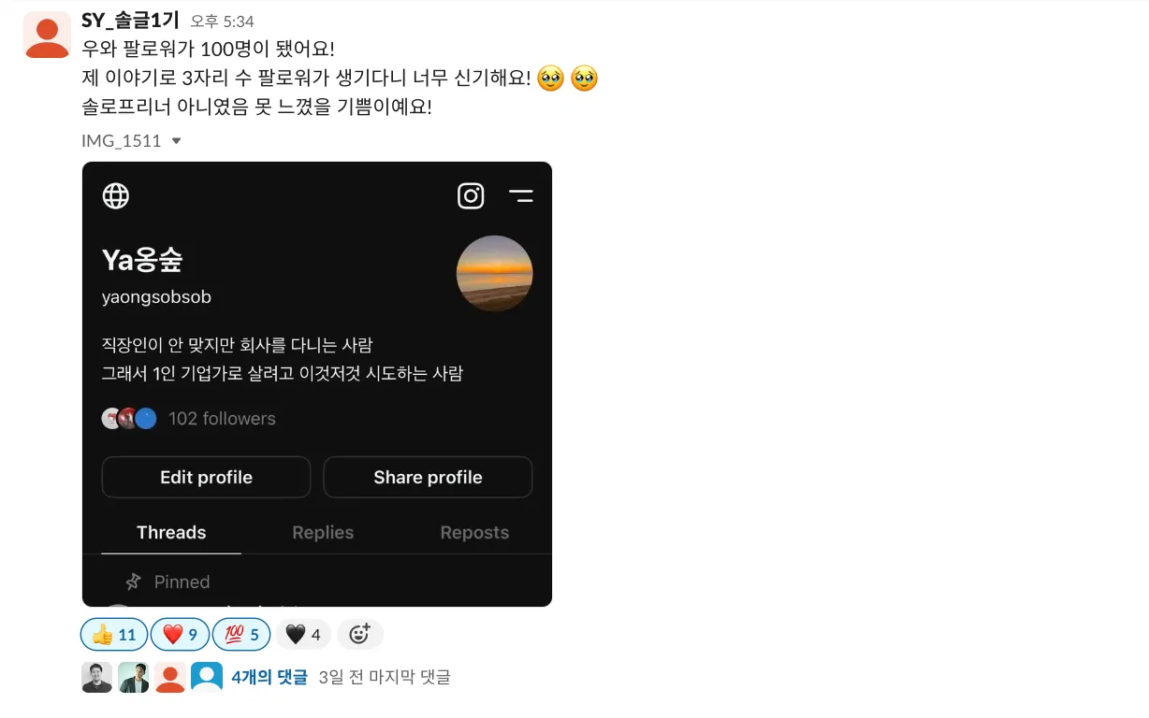The width and height of the screenshot is (1149, 718).
Task: Click the globe icon in Threads screenshot
Action: [x=115, y=195]
